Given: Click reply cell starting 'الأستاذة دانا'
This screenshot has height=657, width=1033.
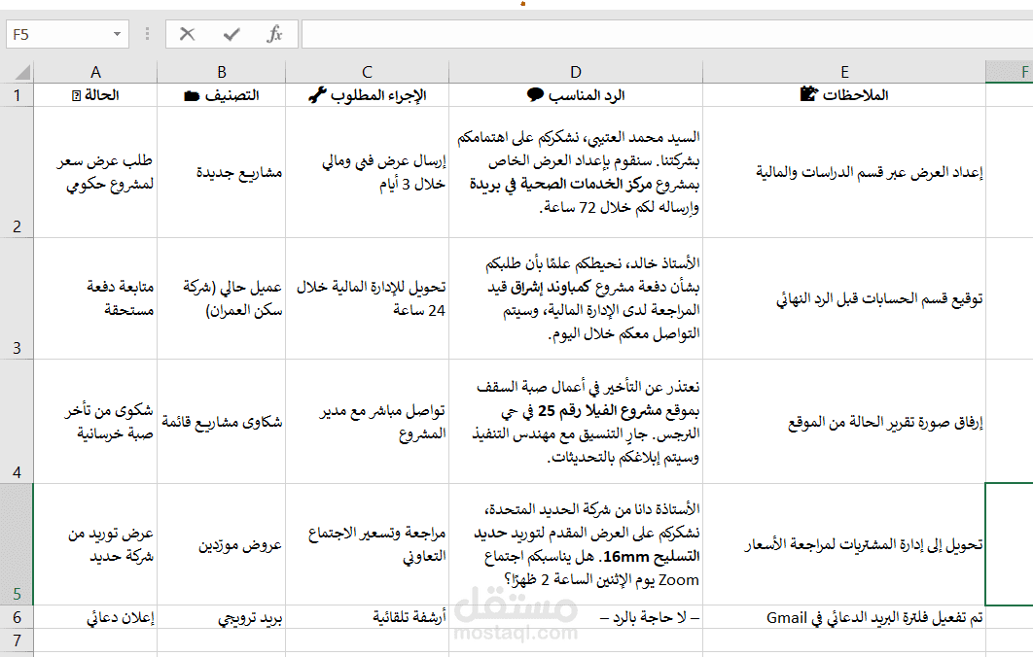Looking at the screenshot, I should (576, 544).
